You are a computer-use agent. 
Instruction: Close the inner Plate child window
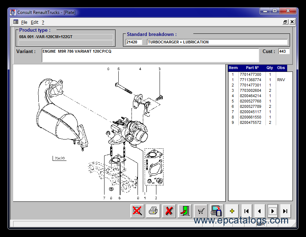pyautogui.click(x=292, y=22)
